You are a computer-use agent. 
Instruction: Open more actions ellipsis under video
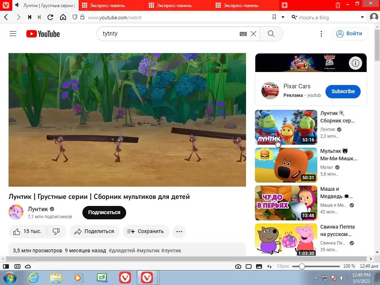coord(179,232)
